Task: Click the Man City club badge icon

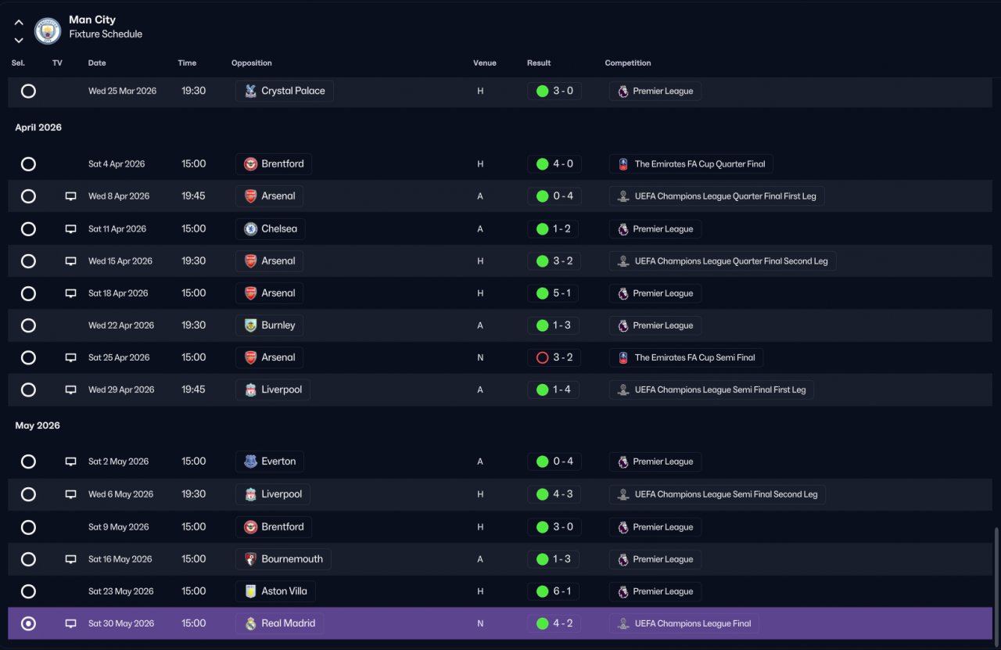Action: [48, 31]
